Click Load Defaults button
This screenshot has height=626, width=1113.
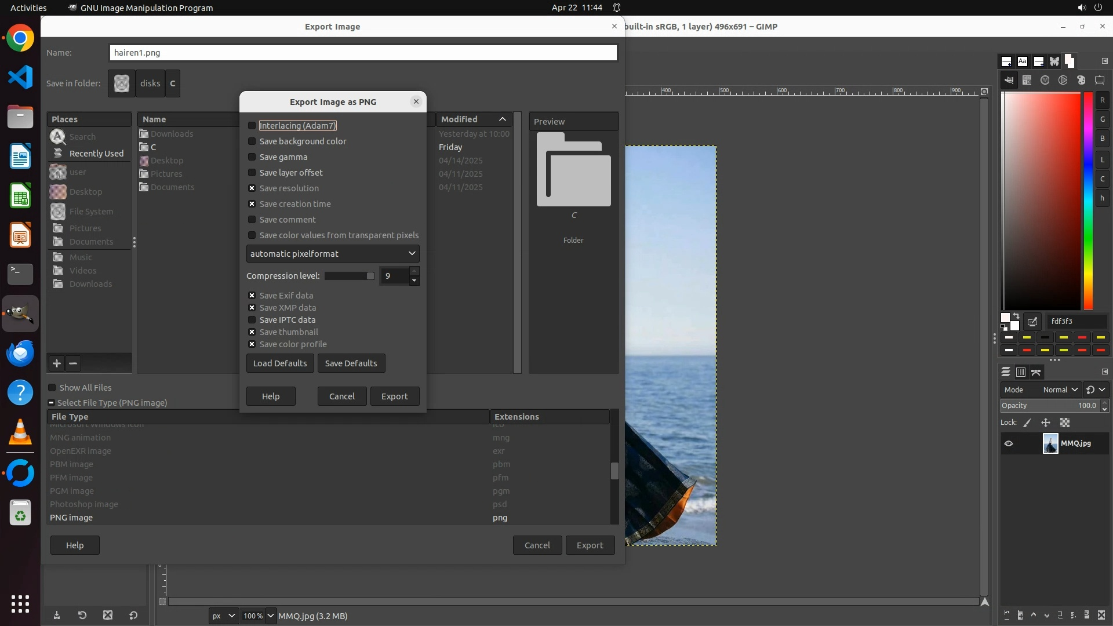click(x=279, y=363)
